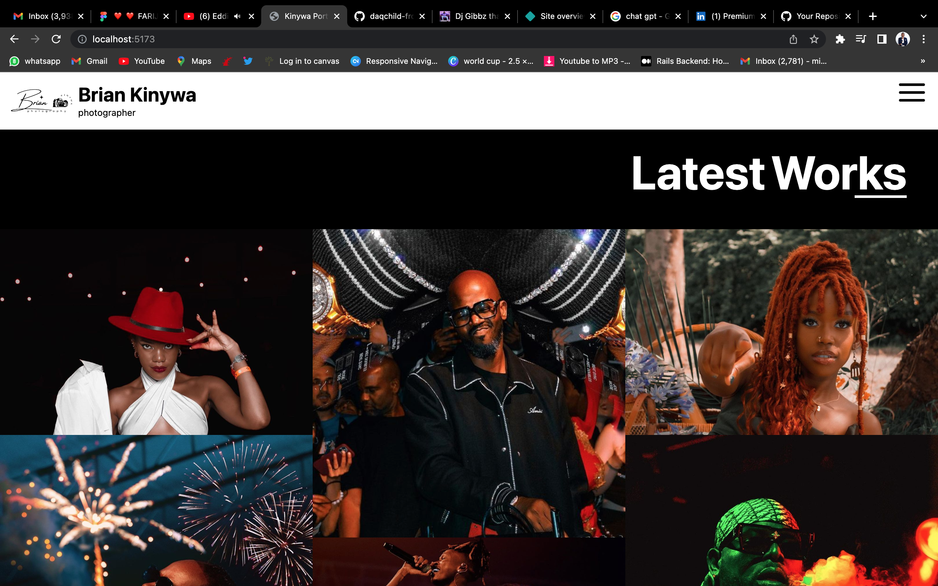Expand the tab search chevron
The width and height of the screenshot is (938, 586).
pos(923,16)
